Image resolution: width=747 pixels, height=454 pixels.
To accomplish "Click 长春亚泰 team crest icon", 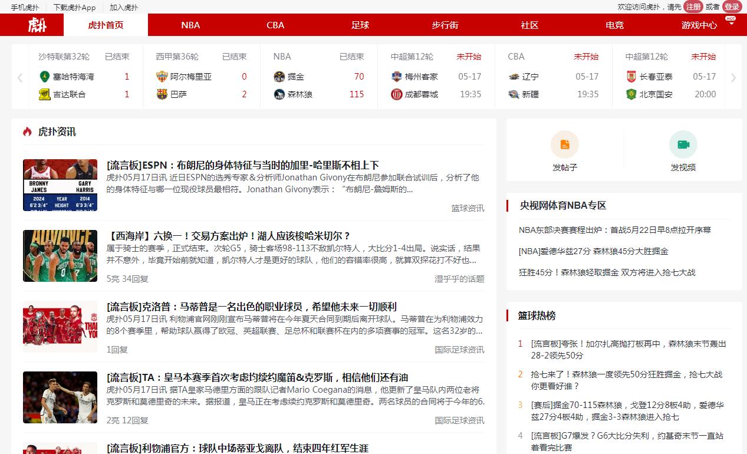I will [631, 77].
